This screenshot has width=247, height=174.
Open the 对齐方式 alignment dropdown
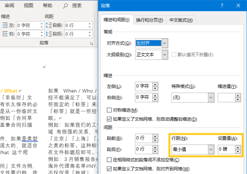tap(165, 43)
